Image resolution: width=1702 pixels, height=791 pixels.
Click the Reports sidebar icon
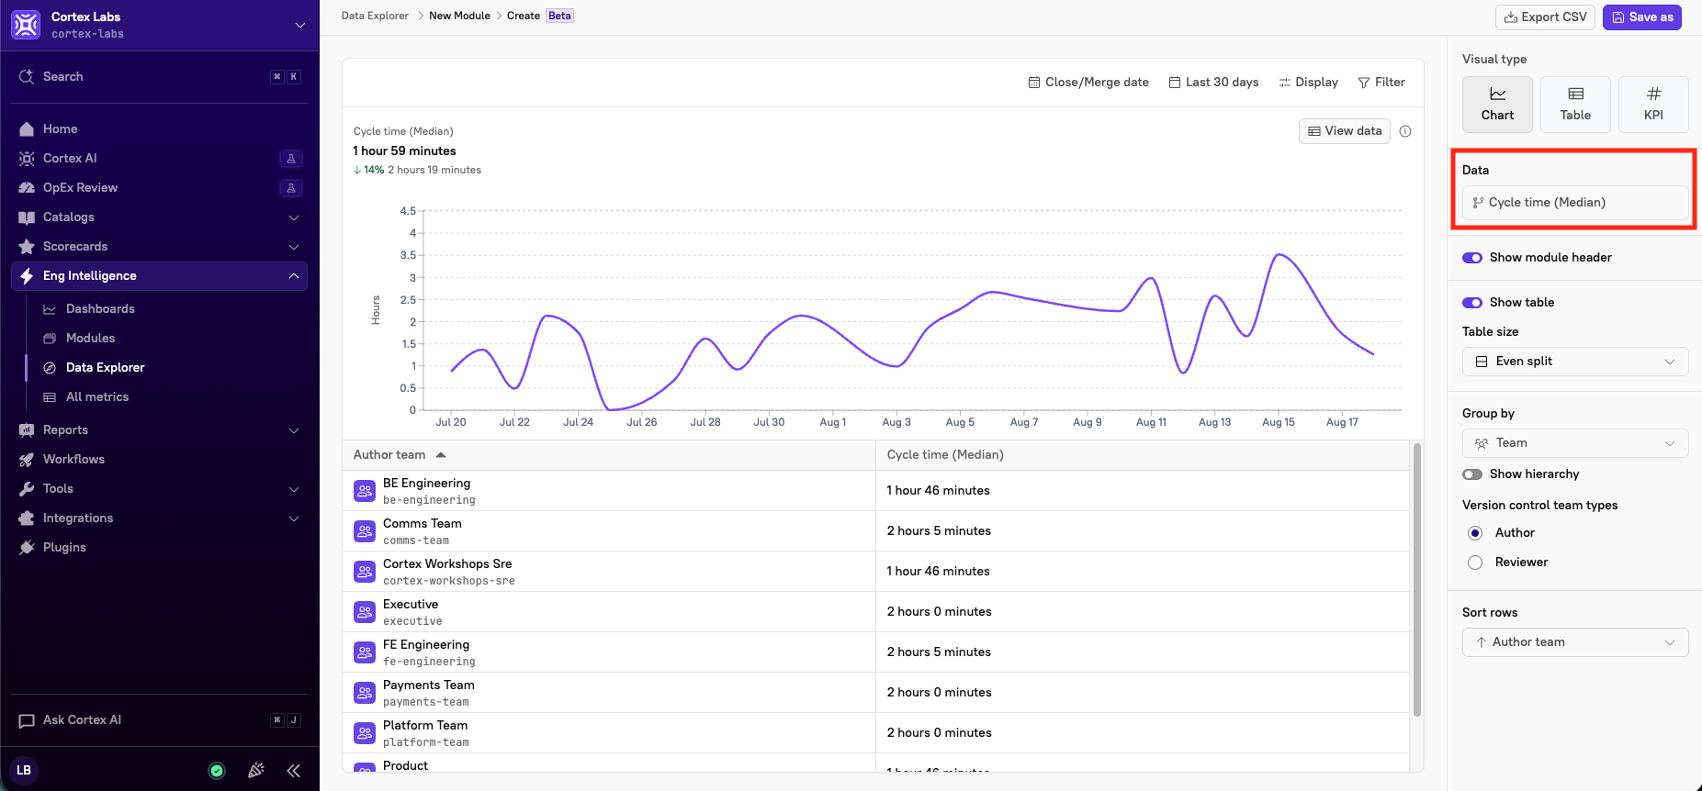27,430
